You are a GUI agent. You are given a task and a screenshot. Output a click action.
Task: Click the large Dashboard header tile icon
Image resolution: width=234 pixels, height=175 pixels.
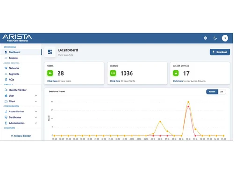coord(50,52)
